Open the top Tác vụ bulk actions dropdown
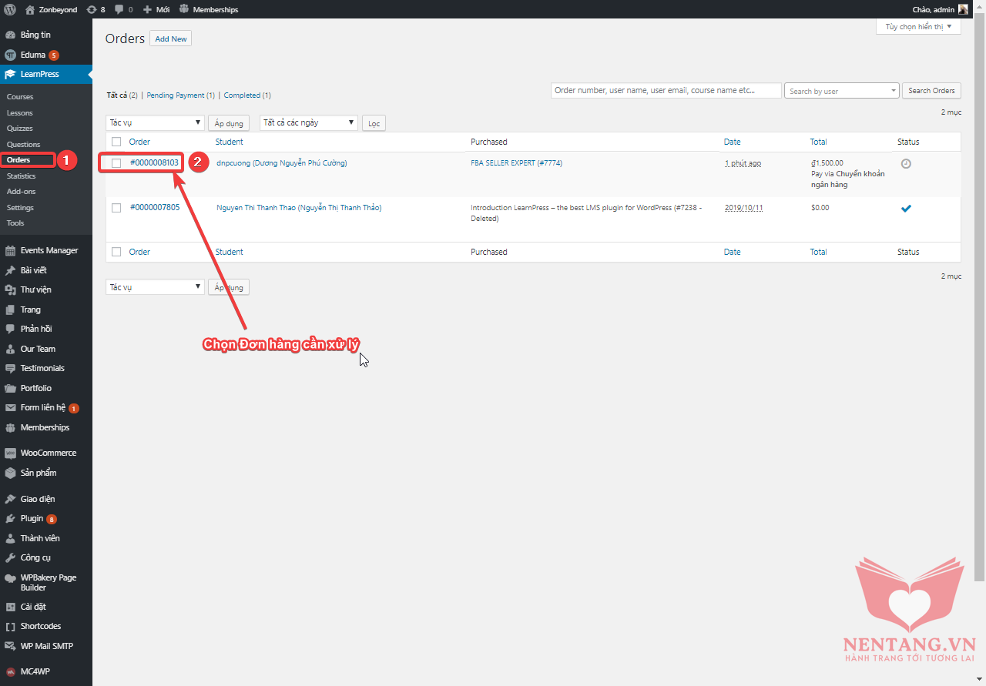The height and width of the screenshot is (686, 986). coord(155,122)
